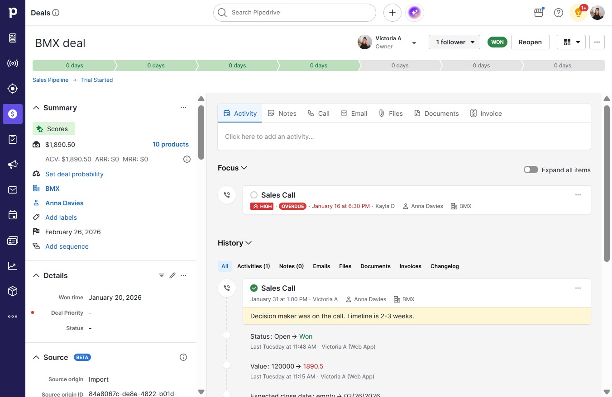612x397 pixels.
Task: Open Contacts card sidebar icon
Action: [13, 241]
